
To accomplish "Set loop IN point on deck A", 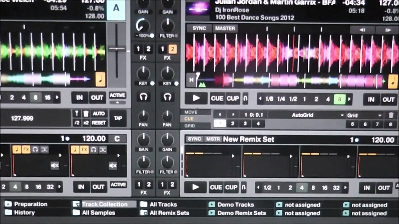I will tap(79, 98).
